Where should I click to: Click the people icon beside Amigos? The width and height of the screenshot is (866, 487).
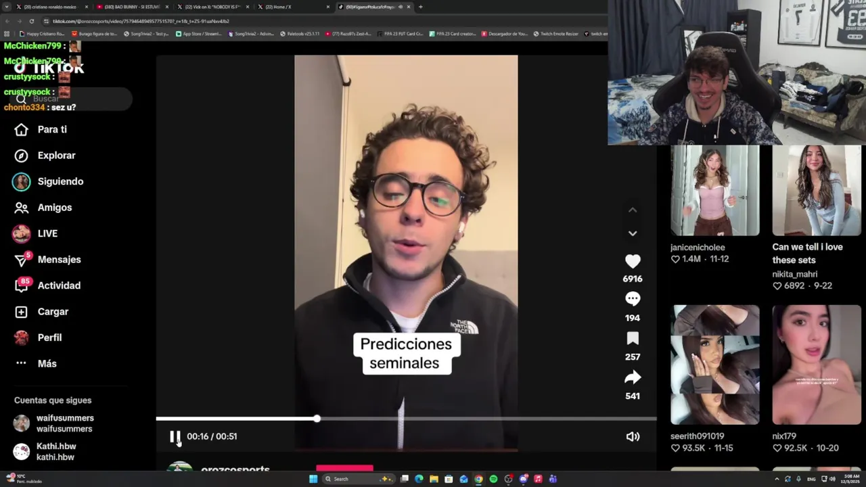pyautogui.click(x=22, y=208)
